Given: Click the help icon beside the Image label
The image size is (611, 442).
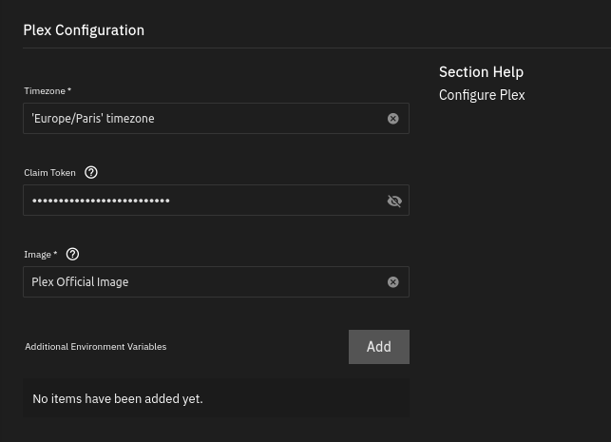Looking at the screenshot, I should pyautogui.click(x=72, y=255).
